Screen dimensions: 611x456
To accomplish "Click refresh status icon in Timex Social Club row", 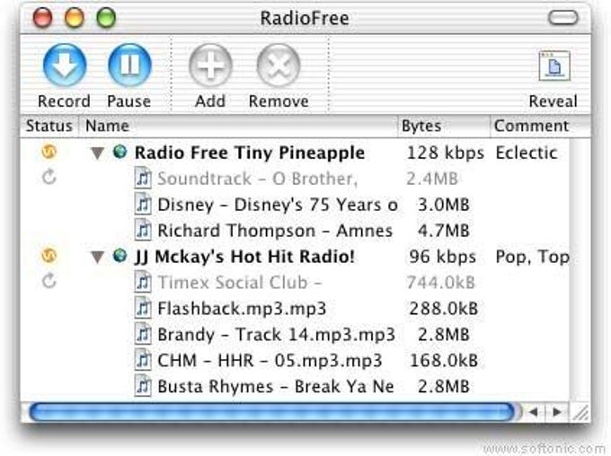I will click(x=49, y=281).
